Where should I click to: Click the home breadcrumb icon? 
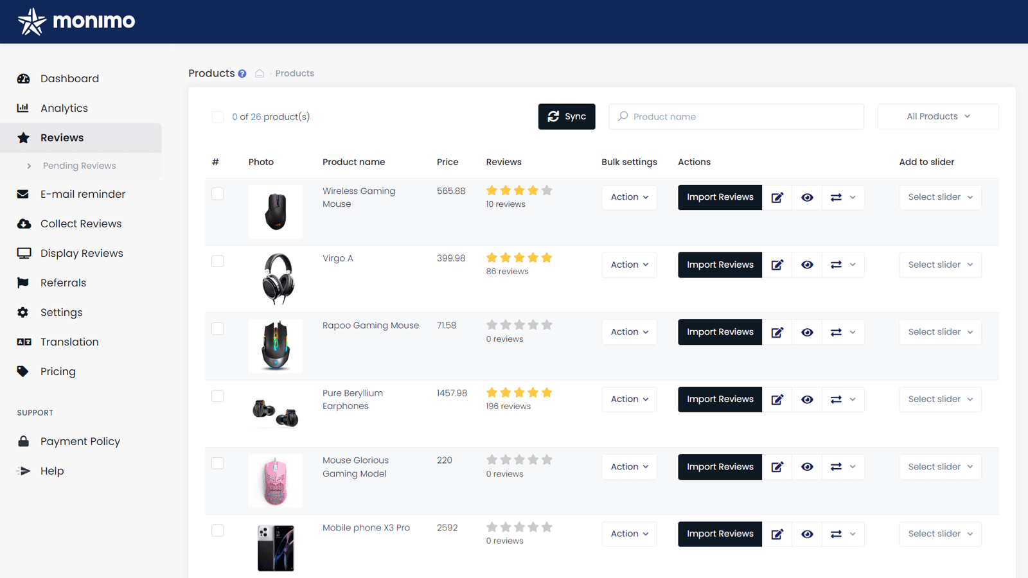coord(259,73)
